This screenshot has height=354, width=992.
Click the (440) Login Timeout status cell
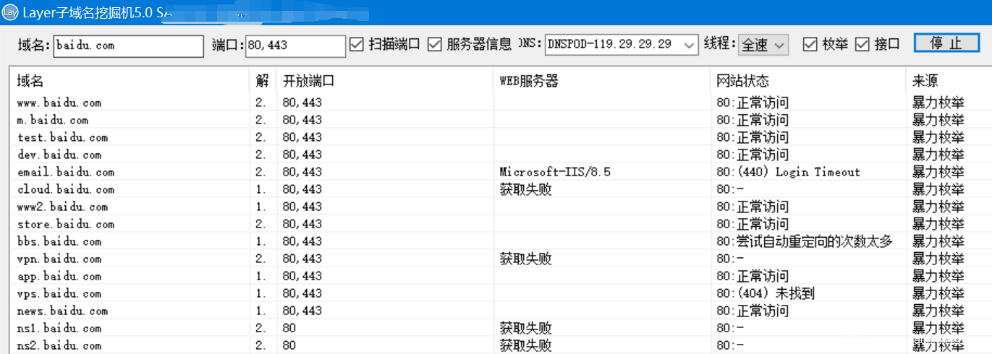point(788,172)
